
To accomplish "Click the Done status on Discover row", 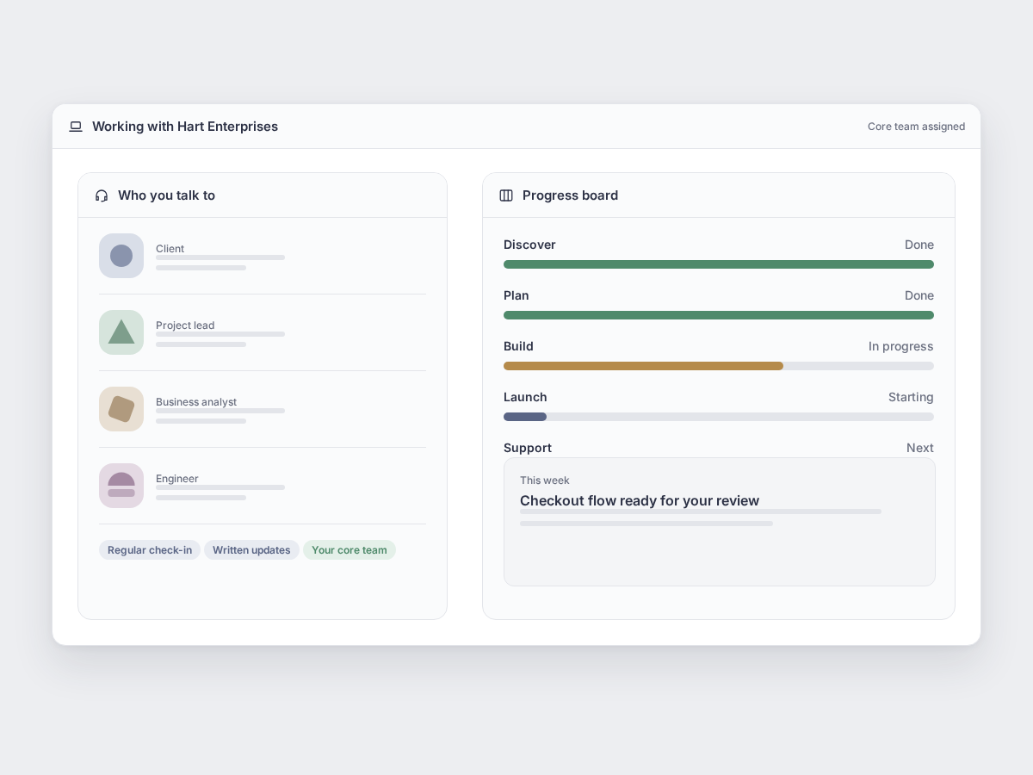I will click(x=919, y=245).
